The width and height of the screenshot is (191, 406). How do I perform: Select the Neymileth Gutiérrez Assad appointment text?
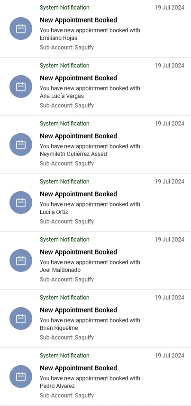click(x=90, y=150)
